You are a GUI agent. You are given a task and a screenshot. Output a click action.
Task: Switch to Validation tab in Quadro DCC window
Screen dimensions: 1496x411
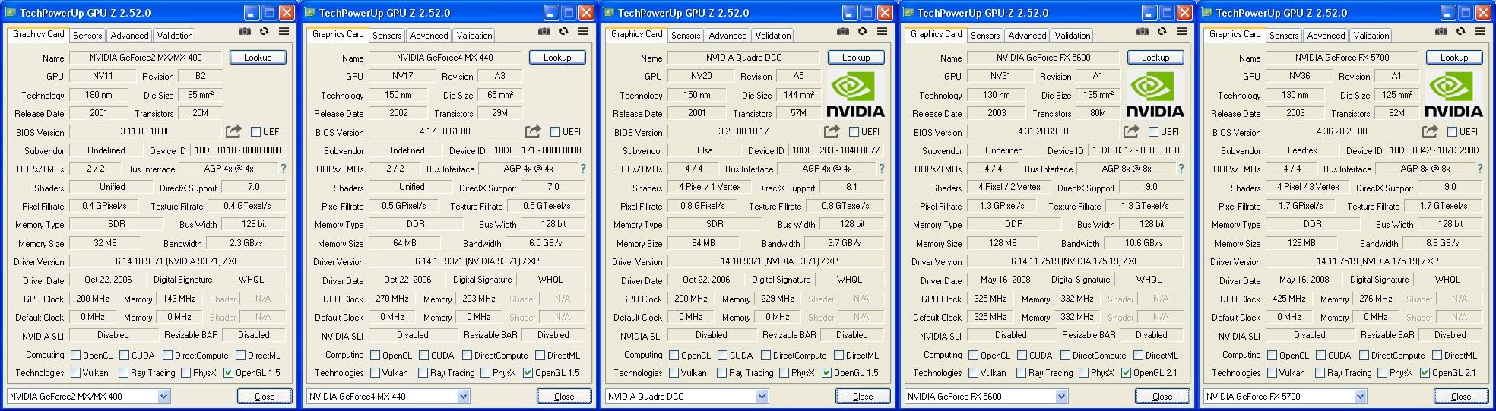773,36
